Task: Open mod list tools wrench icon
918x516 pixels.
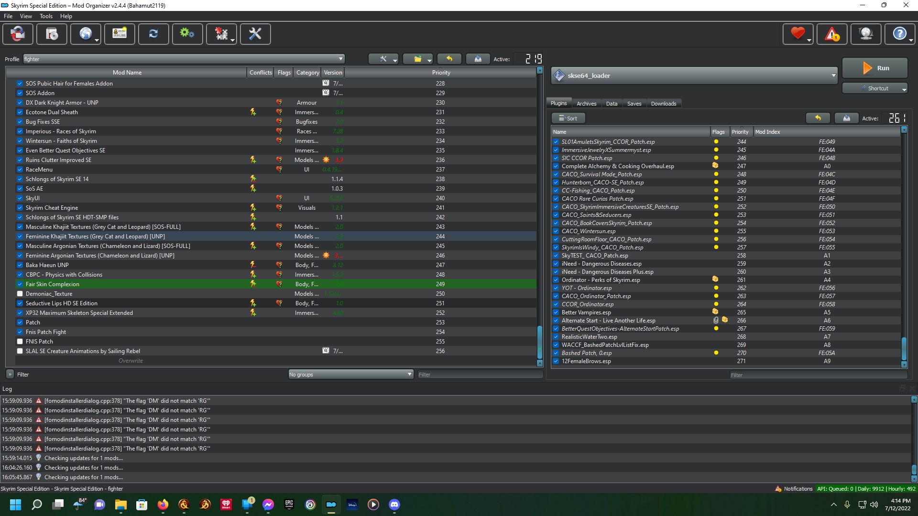Action: pyautogui.click(x=383, y=59)
